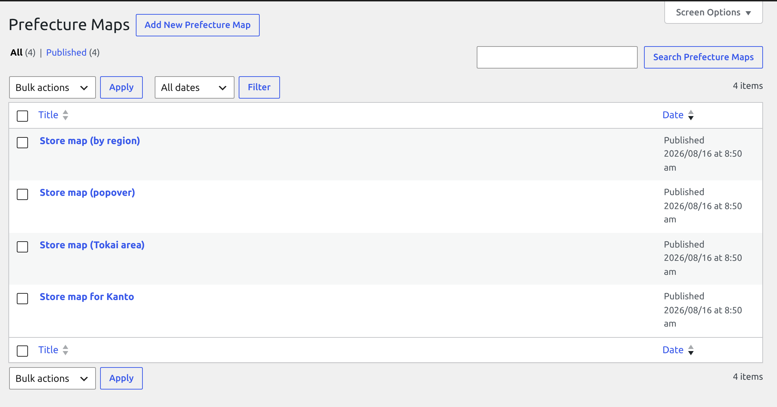Check the Store map for Kanto row
777x407 pixels.
pyautogui.click(x=22, y=298)
